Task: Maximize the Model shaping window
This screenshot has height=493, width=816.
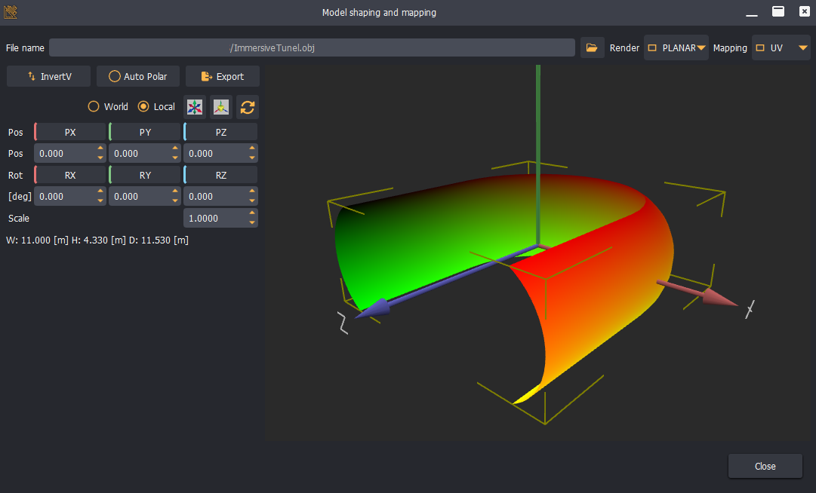Action: (778, 11)
